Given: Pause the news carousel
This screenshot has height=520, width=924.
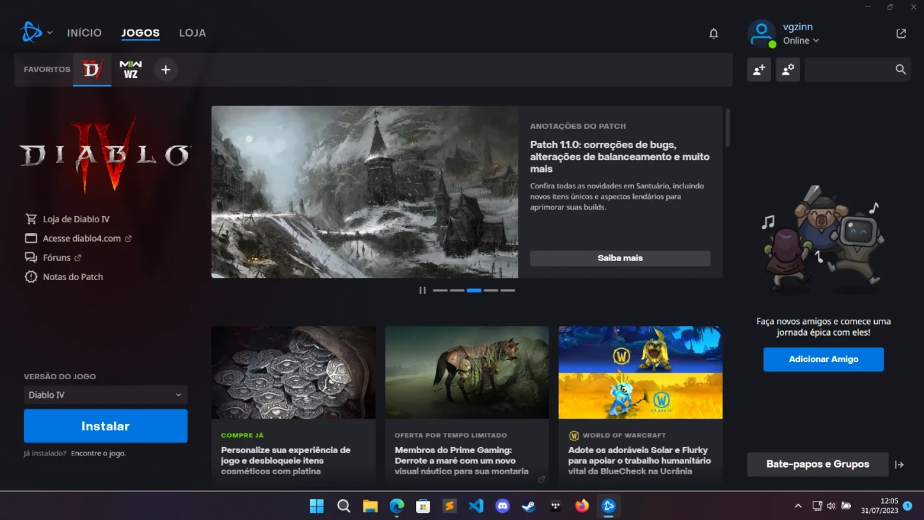Looking at the screenshot, I should (x=422, y=290).
